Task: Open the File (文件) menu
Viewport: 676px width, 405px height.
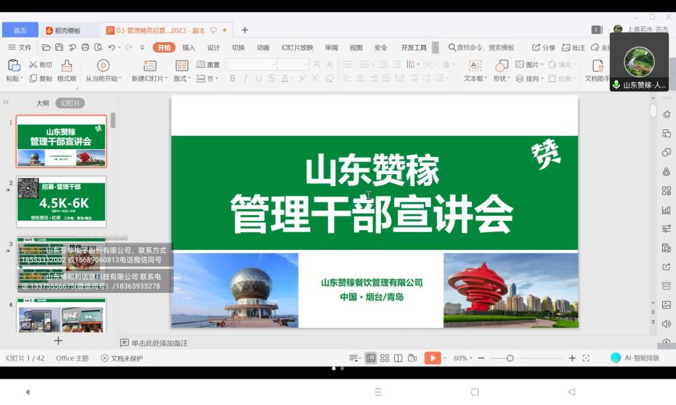Action: click(20, 47)
